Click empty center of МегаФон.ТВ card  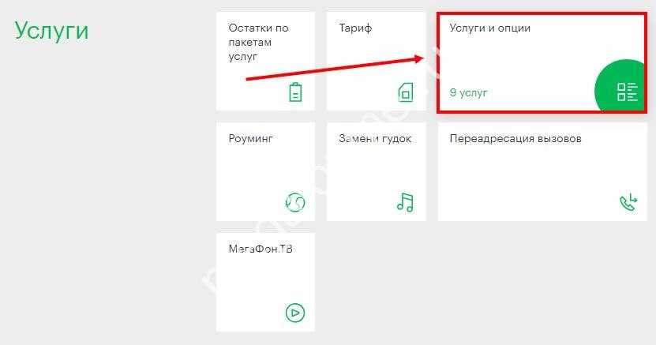click(x=265, y=283)
